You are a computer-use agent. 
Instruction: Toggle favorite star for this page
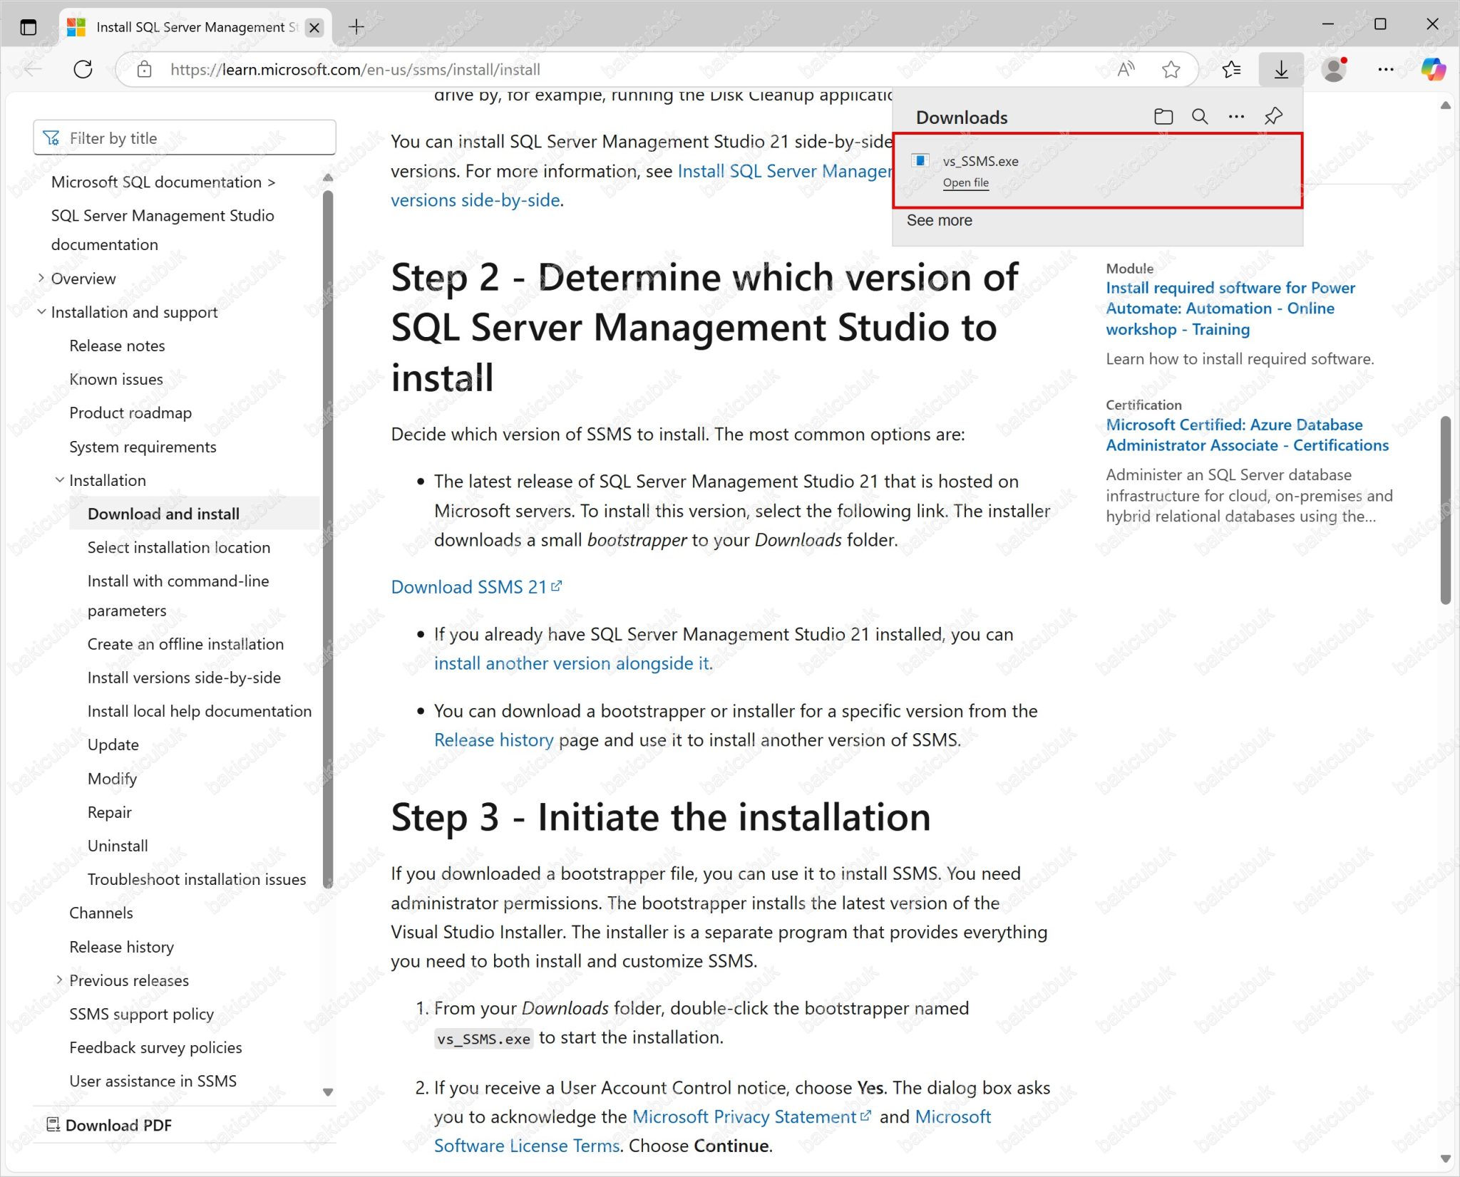pyautogui.click(x=1170, y=69)
